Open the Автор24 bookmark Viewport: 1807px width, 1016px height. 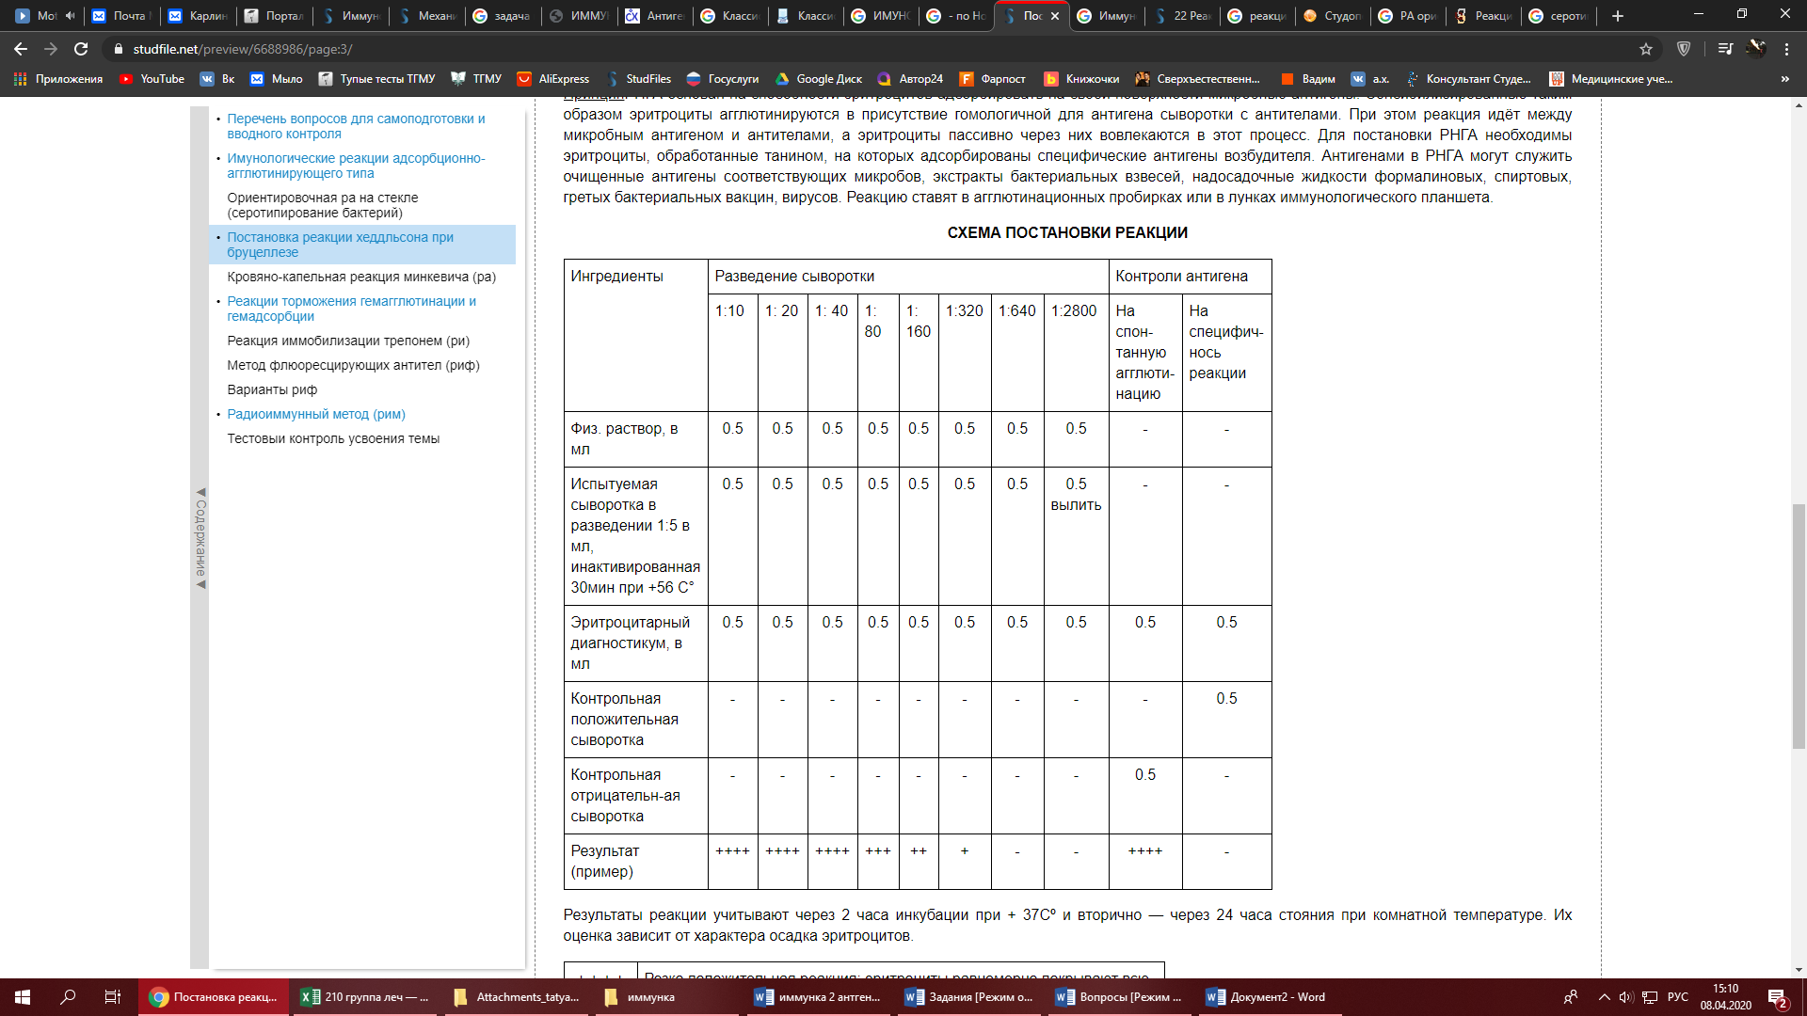pos(909,79)
